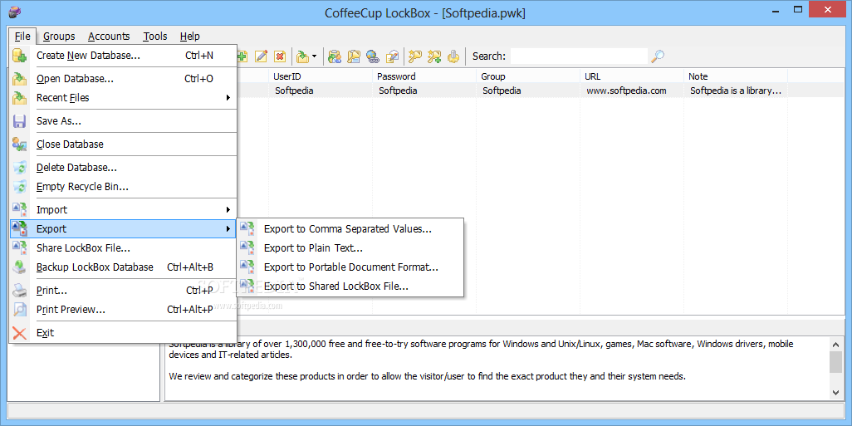Click the Close Database menu icon

pyautogui.click(x=20, y=144)
